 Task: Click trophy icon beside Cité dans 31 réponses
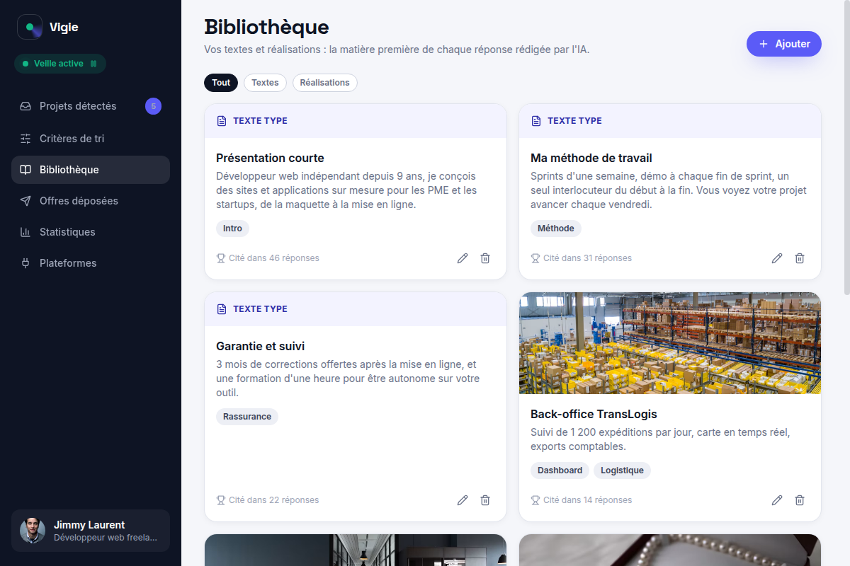point(535,258)
